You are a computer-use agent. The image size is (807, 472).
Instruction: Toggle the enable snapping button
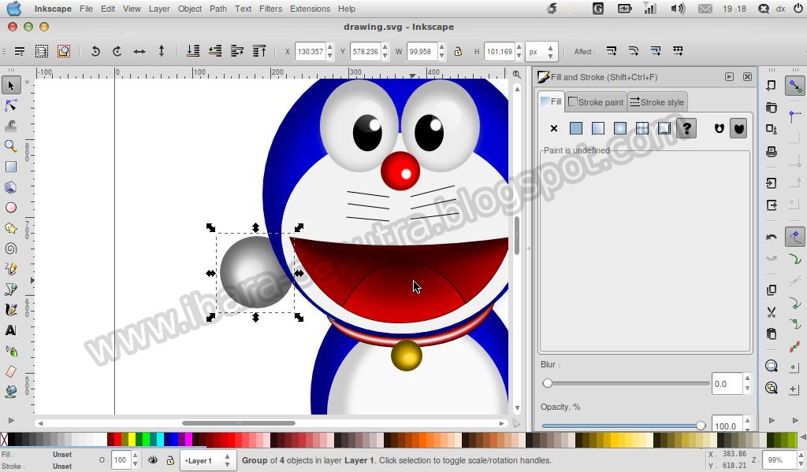point(795,86)
